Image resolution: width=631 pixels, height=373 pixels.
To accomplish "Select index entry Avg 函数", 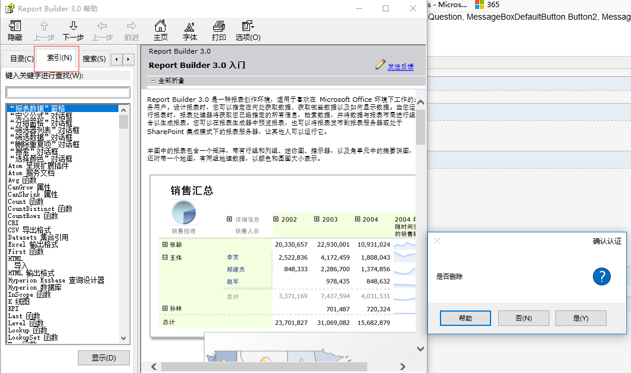I will pos(22,180).
